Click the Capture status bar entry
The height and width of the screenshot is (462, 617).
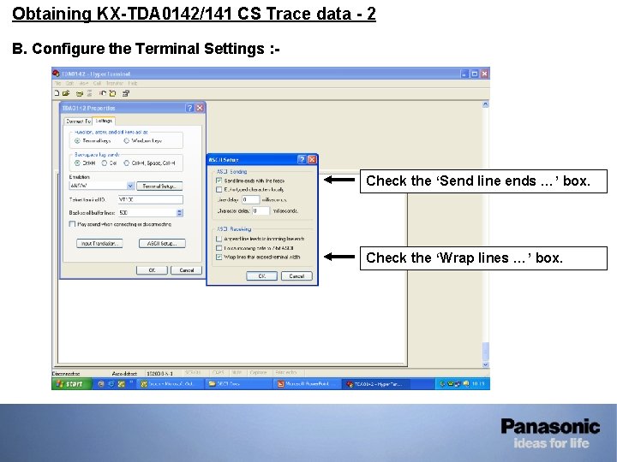258,373
